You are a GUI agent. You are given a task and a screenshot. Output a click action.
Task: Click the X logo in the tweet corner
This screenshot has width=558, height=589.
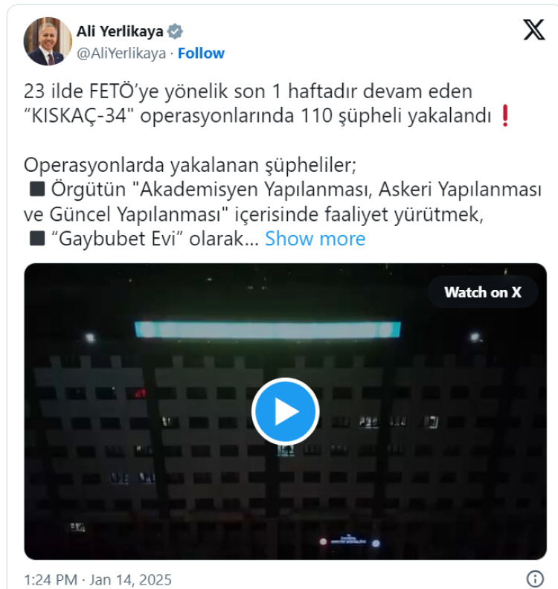[534, 30]
